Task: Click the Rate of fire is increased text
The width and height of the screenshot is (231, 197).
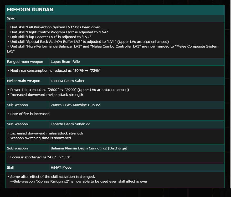Action: click(x=29, y=114)
